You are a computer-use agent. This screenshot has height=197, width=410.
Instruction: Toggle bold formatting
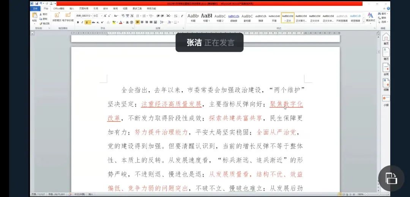coord(78,22)
